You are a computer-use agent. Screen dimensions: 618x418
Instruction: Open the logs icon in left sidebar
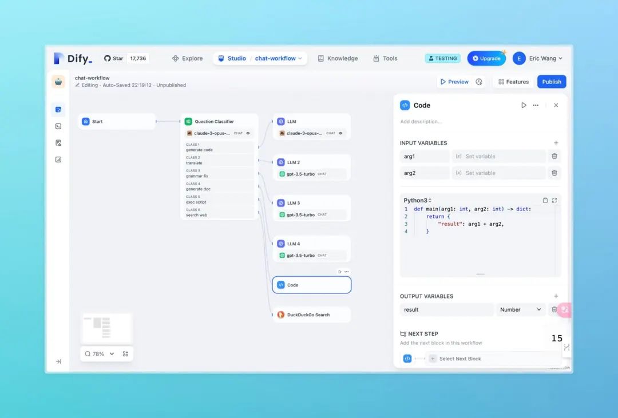point(58,142)
